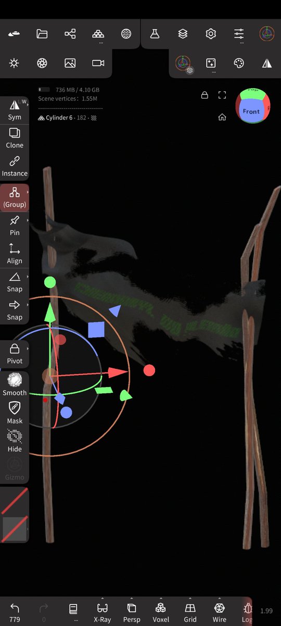Tap the dimmed Gizmo button in left toolbar
Viewport: 281px width, 626px height.
(15, 469)
